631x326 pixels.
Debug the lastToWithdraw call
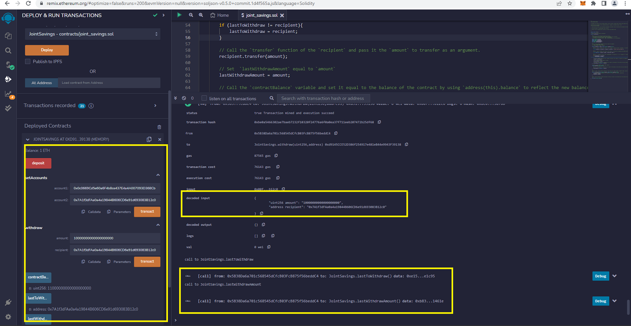[x=601, y=276]
